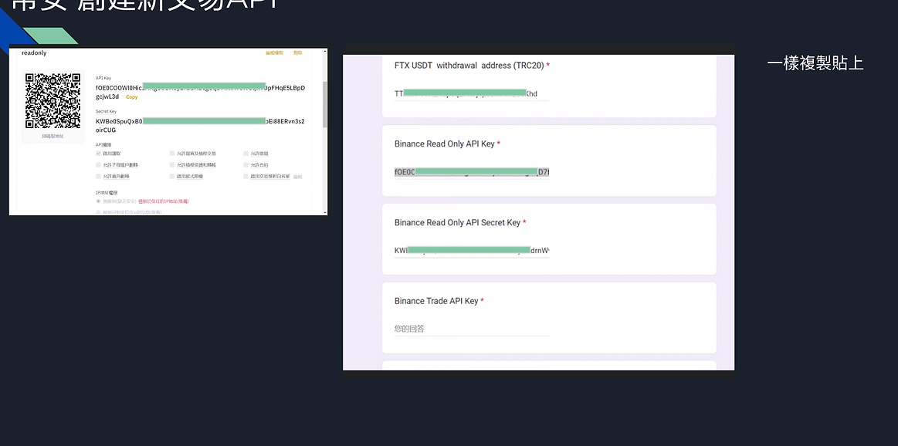Click Binance Read Only API Secret Key field
This screenshot has height=446, width=898.
(x=471, y=250)
